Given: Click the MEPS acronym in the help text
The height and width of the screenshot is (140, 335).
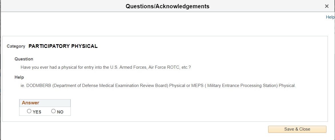Looking at the screenshot, I should (197, 86).
